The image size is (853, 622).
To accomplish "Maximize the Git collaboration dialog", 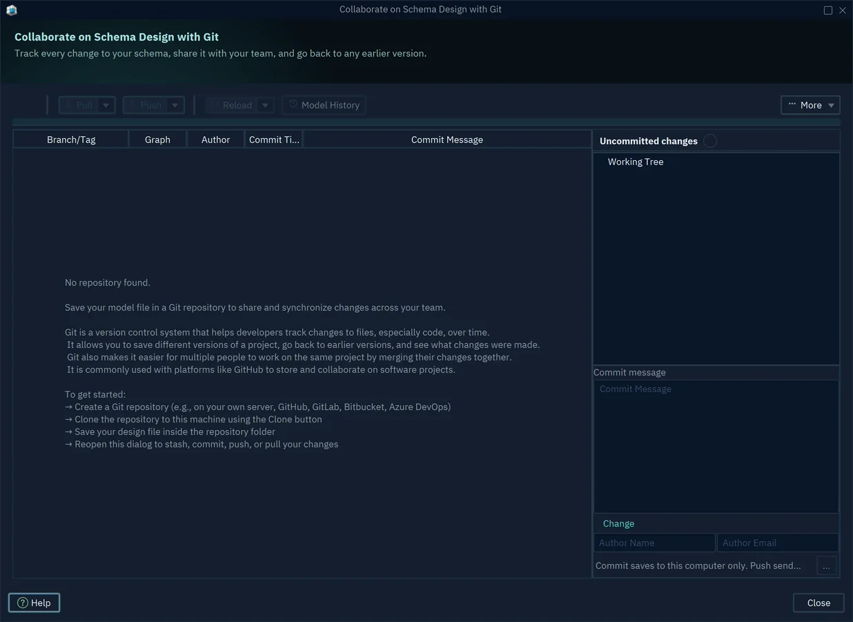I will click(x=828, y=10).
